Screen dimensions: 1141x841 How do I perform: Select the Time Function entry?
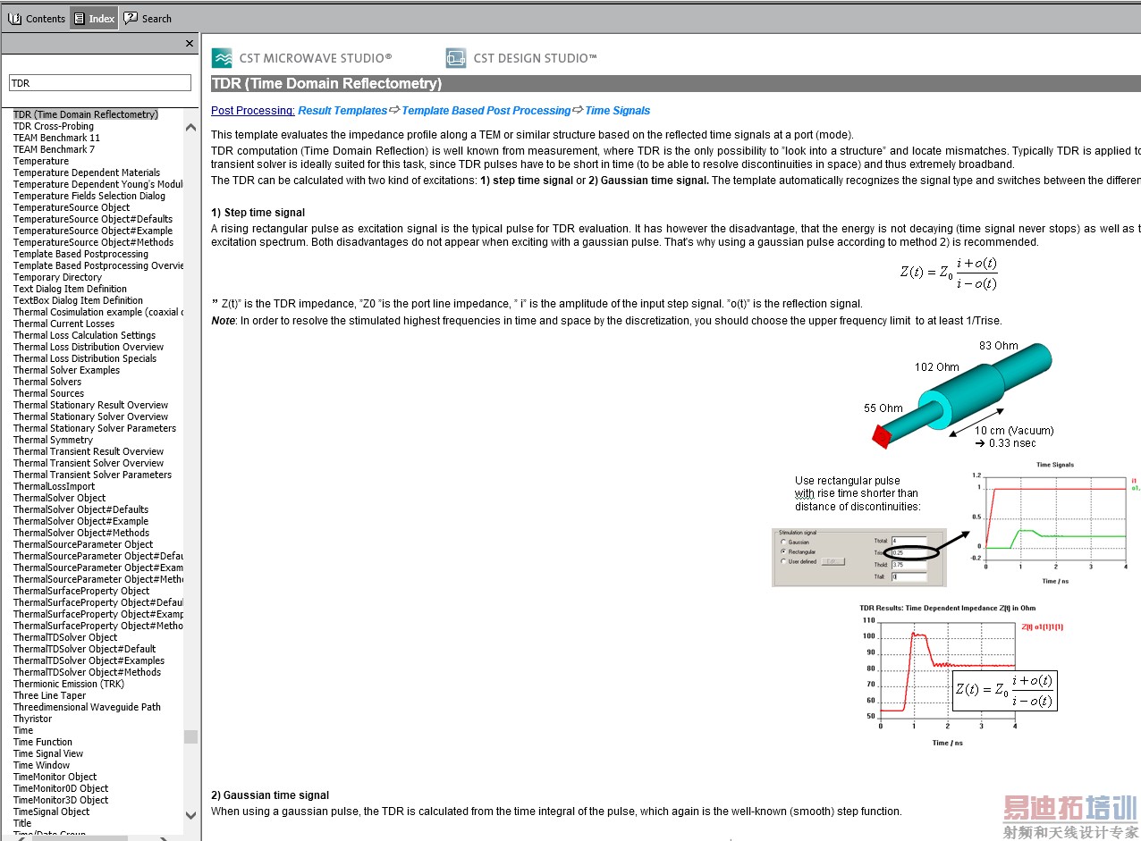[43, 742]
